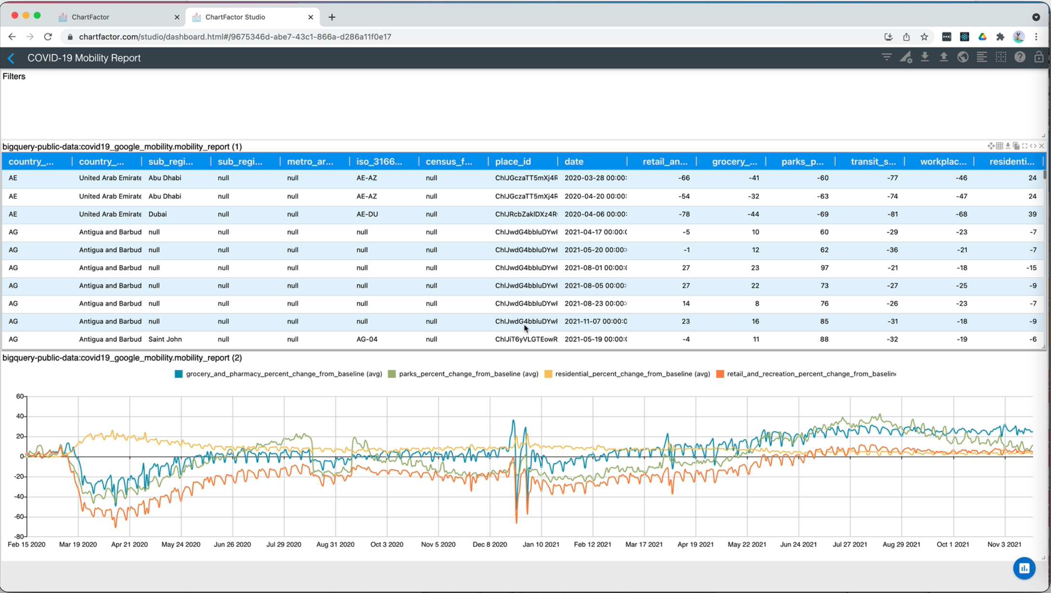Toggle the dotted grid layout icon
The width and height of the screenshot is (1051, 593).
click(1001, 57)
